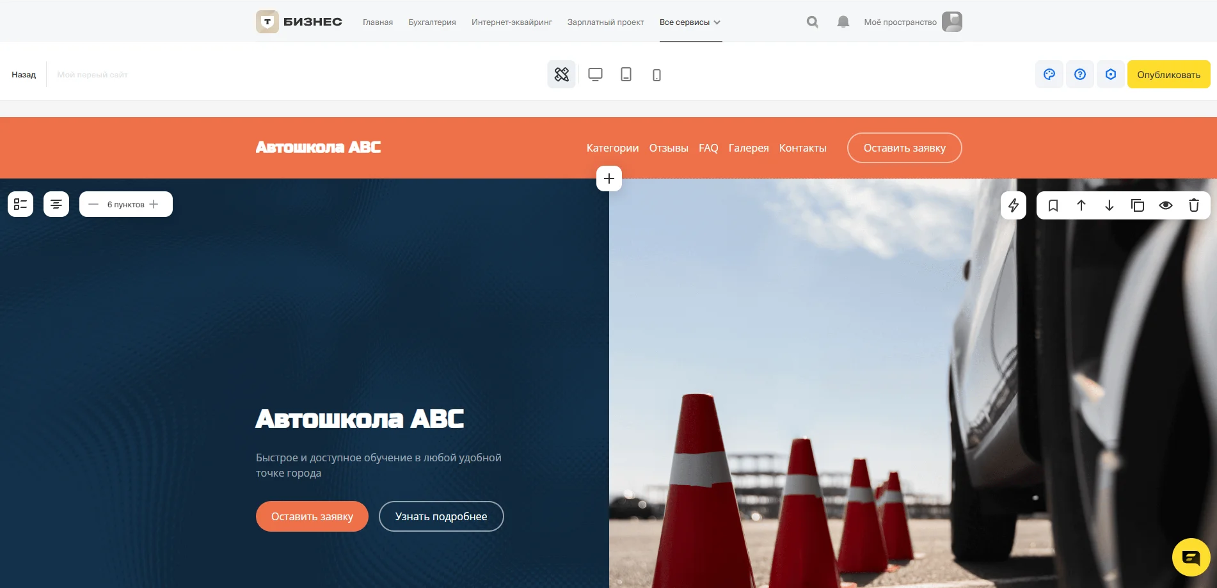Open the color palette theme settings
Image resolution: width=1217 pixels, height=588 pixels.
1049,74
